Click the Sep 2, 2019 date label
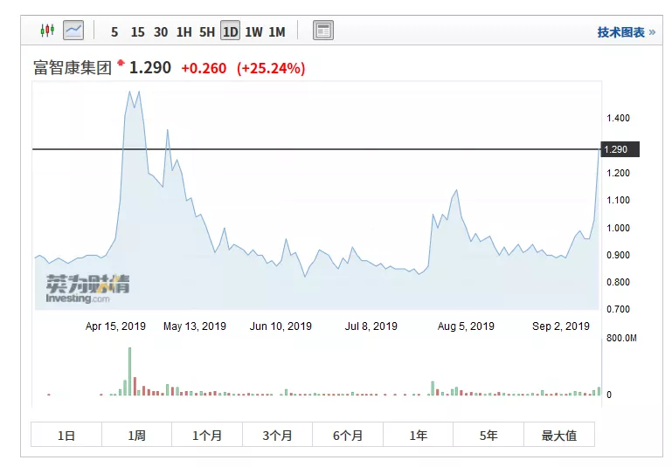672x467 pixels. [561, 326]
